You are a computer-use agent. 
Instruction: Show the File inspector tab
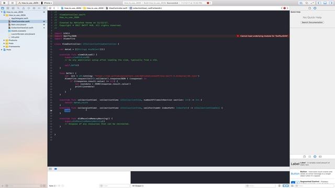point(309,8)
